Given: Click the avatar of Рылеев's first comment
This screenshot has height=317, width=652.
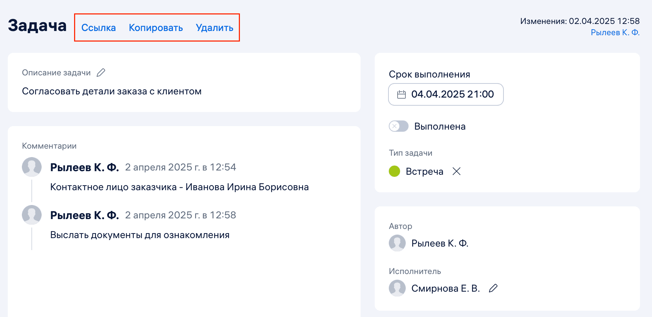Looking at the screenshot, I should tap(32, 167).
